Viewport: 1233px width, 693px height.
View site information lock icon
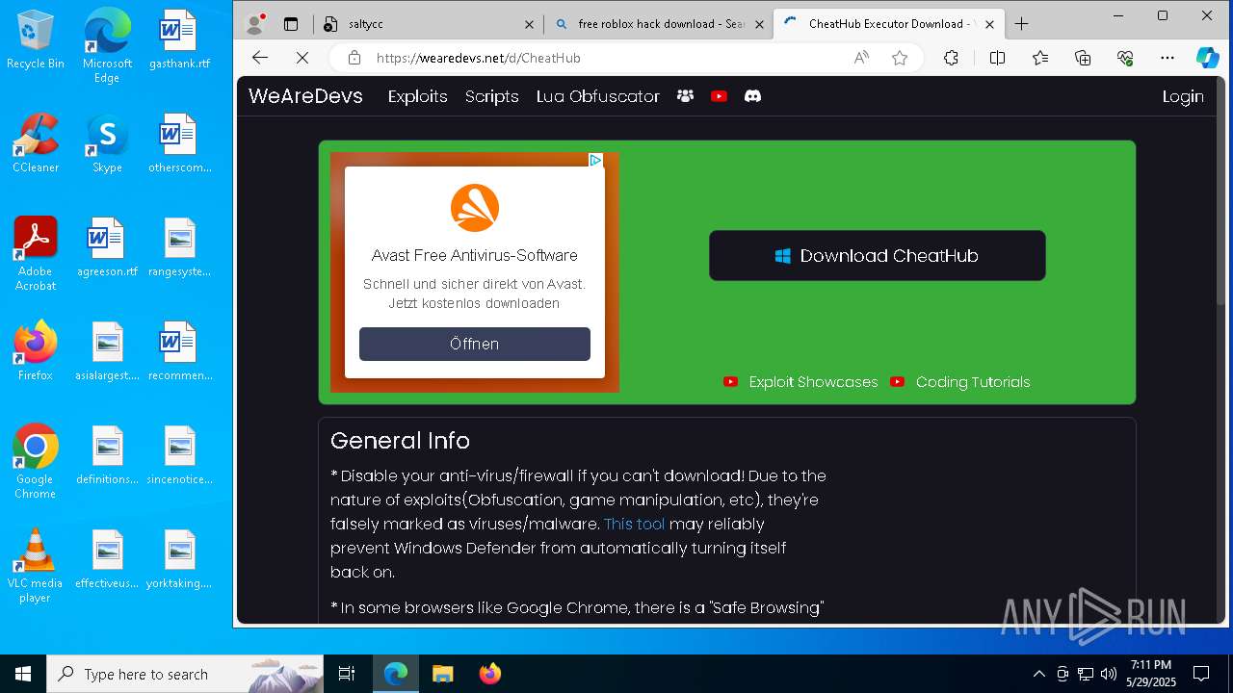(x=354, y=58)
